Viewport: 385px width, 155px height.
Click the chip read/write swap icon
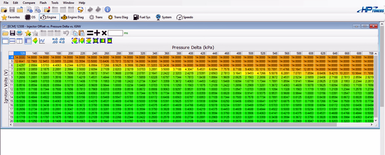pyautogui.click(x=80, y=10)
